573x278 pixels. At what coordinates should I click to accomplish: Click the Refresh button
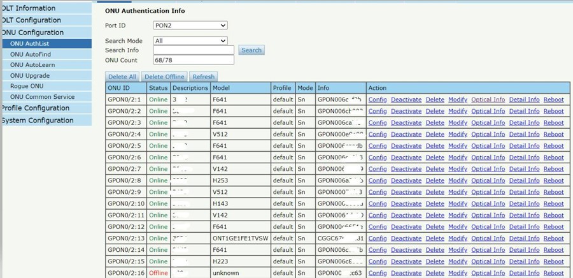[204, 77]
